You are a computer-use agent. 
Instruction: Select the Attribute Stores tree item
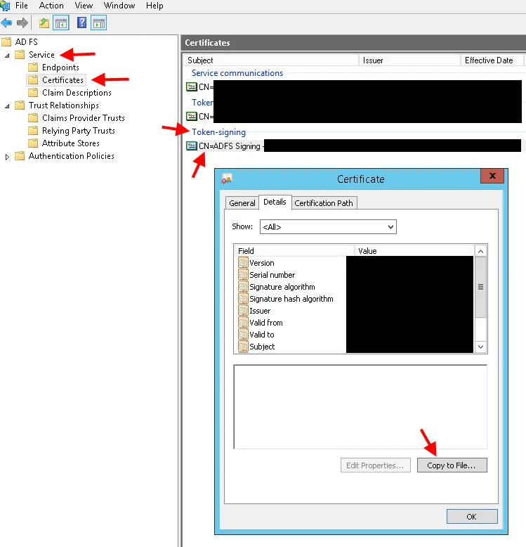(x=71, y=143)
